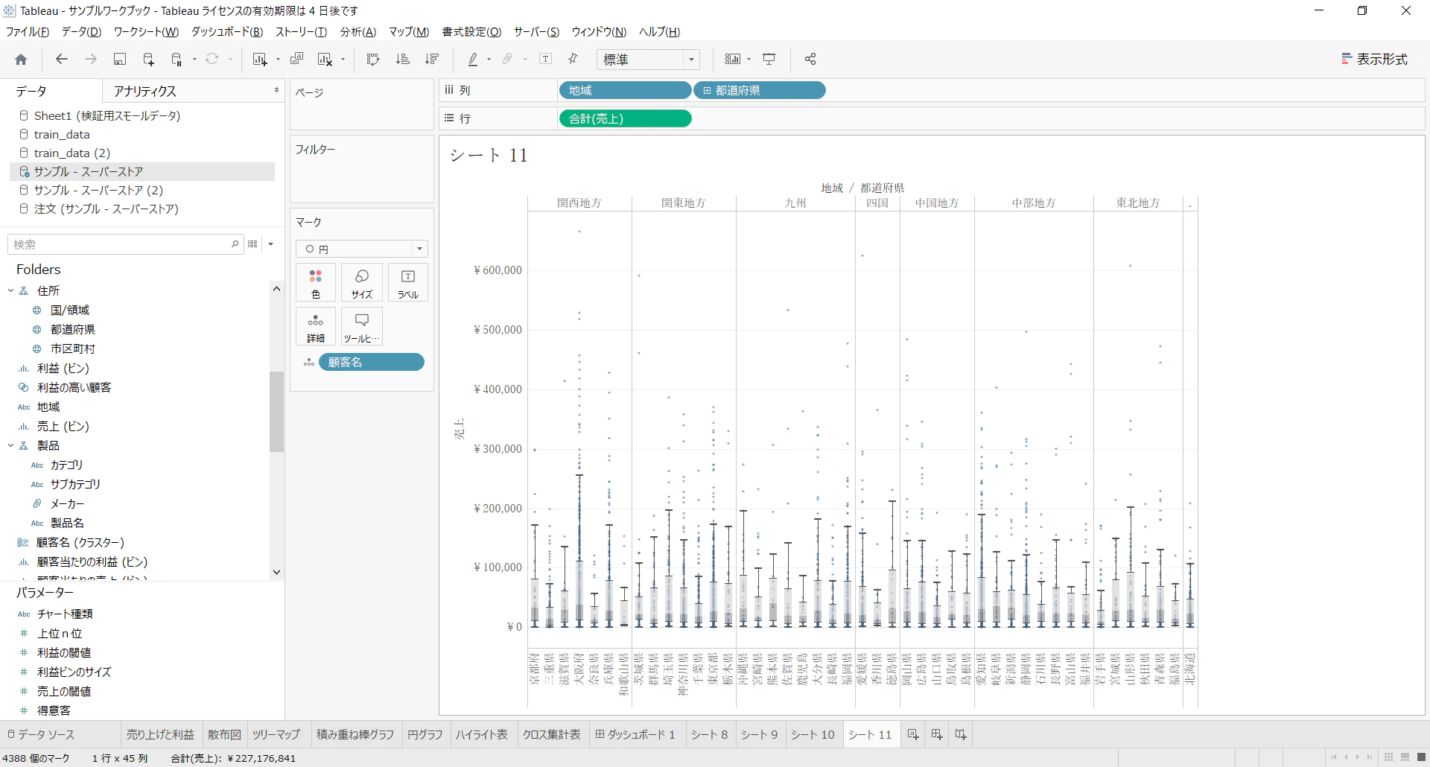The width and height of the screenshot is (1430, 767).
Task: Sort ascending toolbar icon
Action: [x=403, y=60]
